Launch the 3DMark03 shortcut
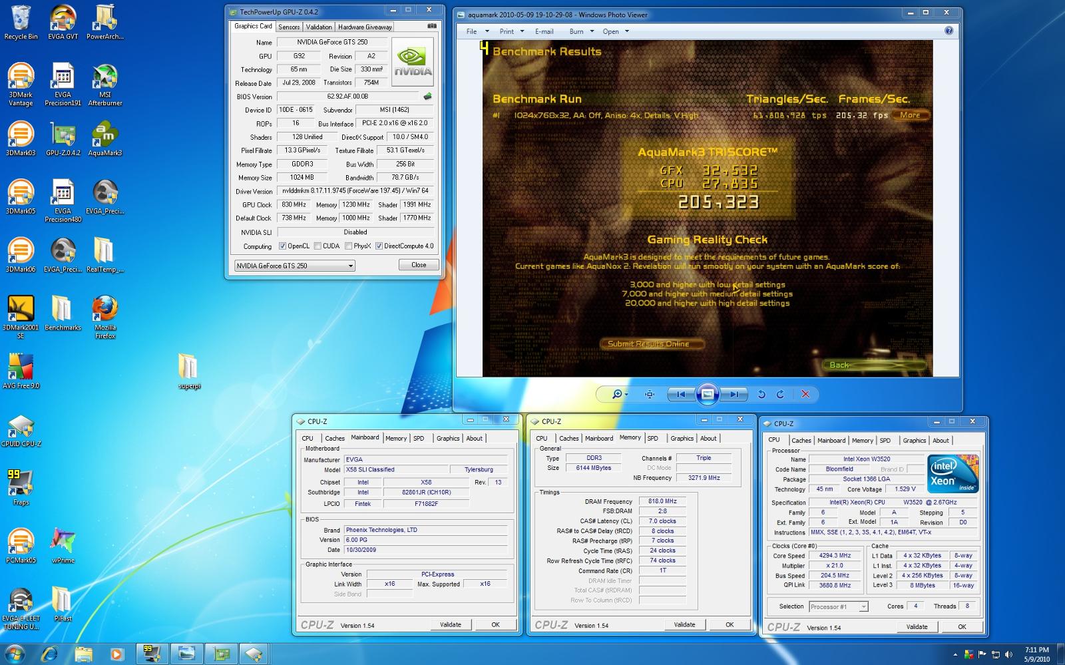Screen dimensions: 1065x665 point(21,138)
